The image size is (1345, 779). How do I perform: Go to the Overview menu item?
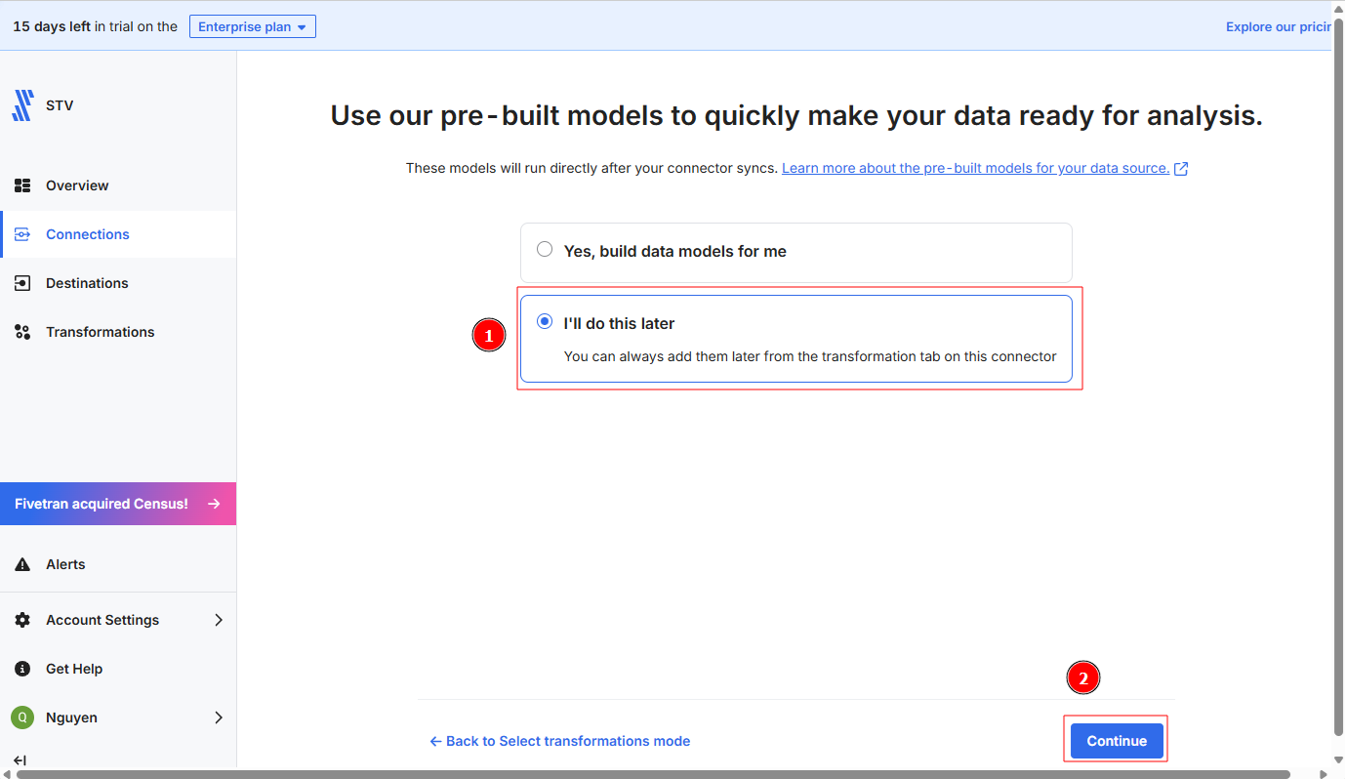pos(77,185)
